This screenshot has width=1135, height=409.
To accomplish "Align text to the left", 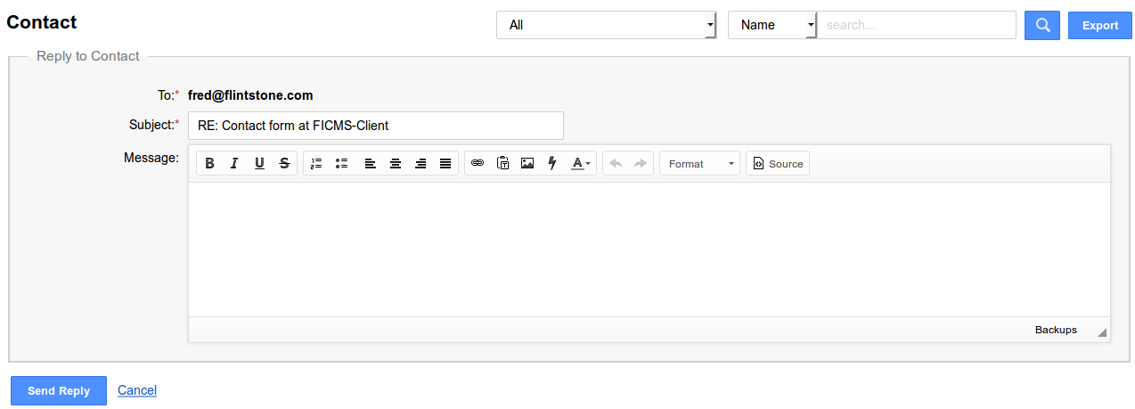I will (x=371, y=164).
